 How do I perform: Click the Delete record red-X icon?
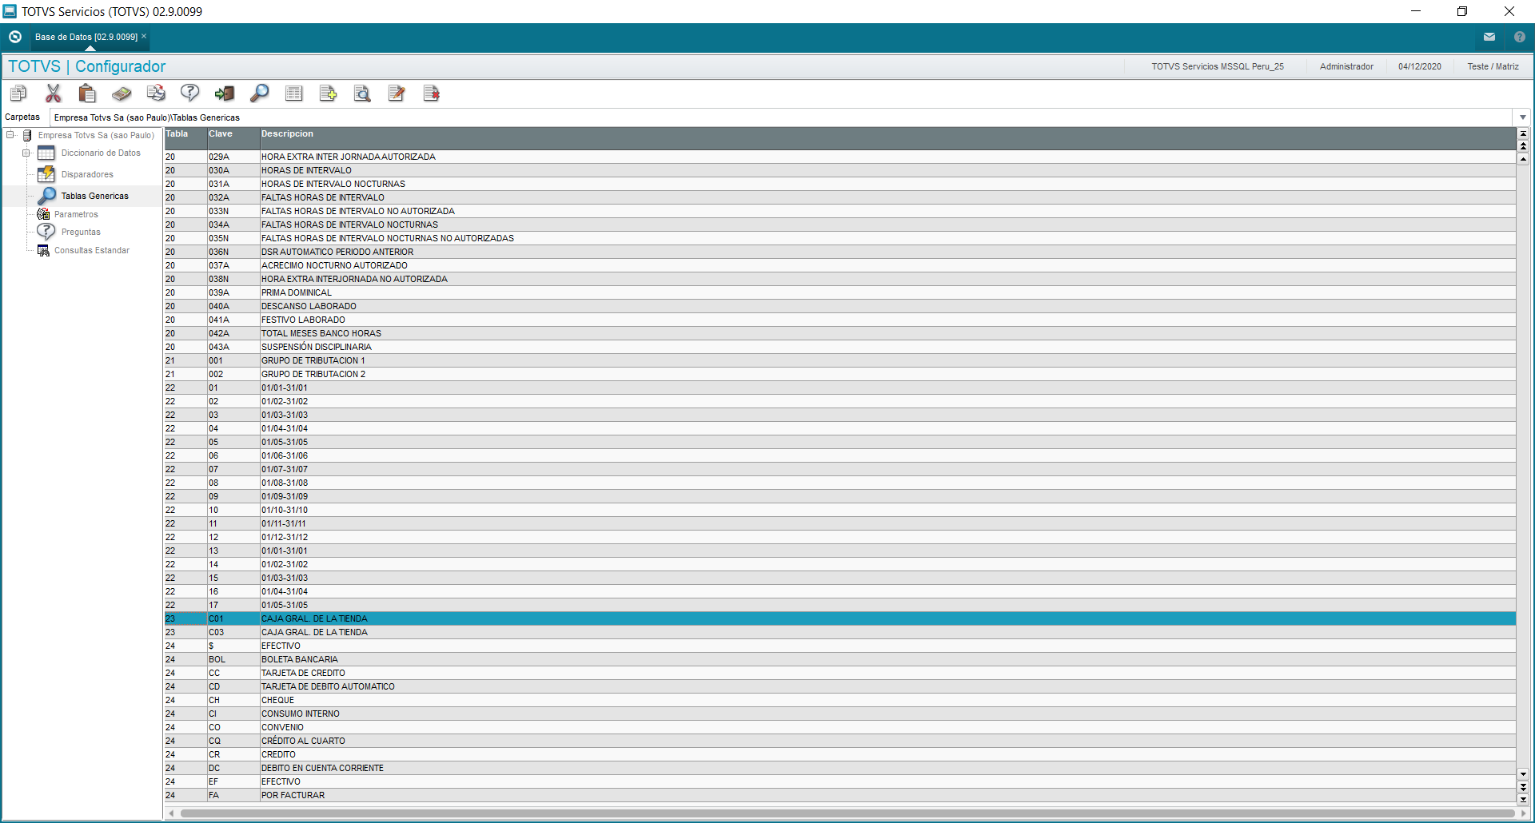[x=431, y=93]
